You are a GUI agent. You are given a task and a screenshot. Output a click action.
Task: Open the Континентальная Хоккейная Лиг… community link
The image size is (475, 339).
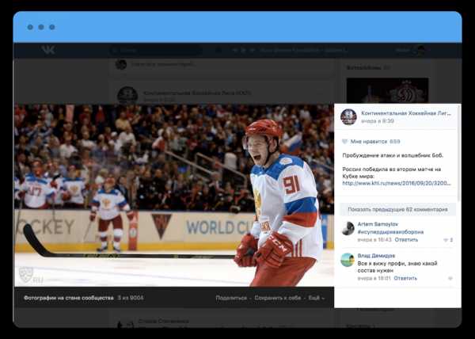click(406, 113)
